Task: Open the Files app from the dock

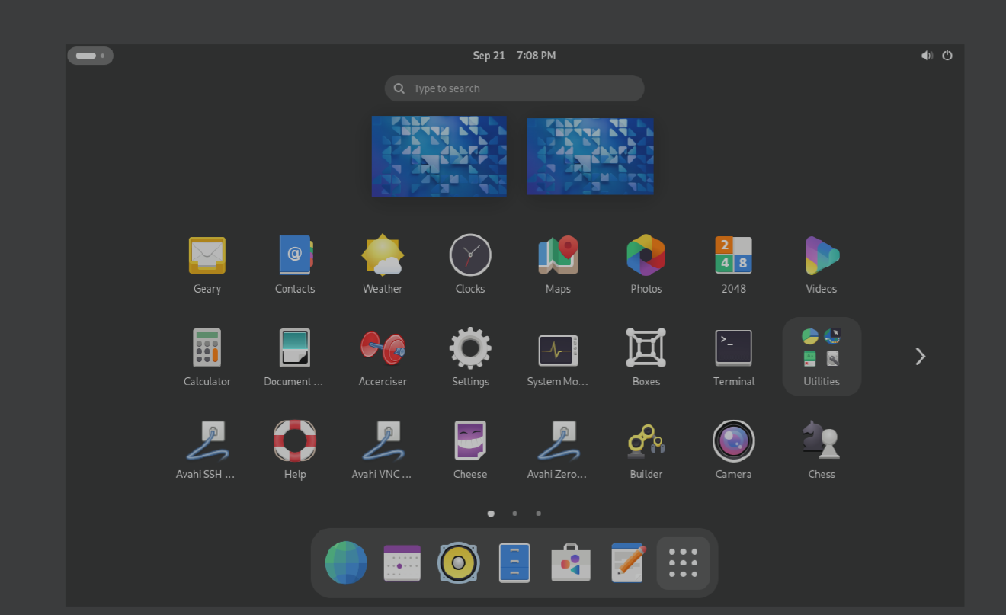Action: 514,562
